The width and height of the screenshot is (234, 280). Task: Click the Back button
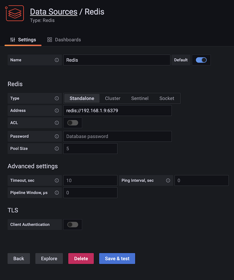tap(19, 258)
